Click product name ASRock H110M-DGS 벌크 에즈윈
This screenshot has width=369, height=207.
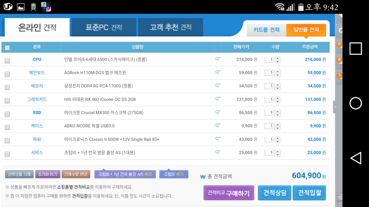[x=95, y=73]
